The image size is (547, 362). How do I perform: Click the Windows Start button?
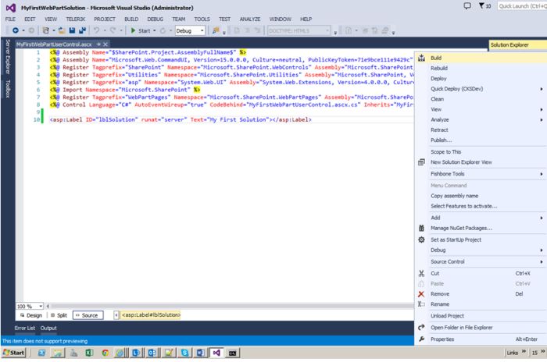[x=14, y=353]
